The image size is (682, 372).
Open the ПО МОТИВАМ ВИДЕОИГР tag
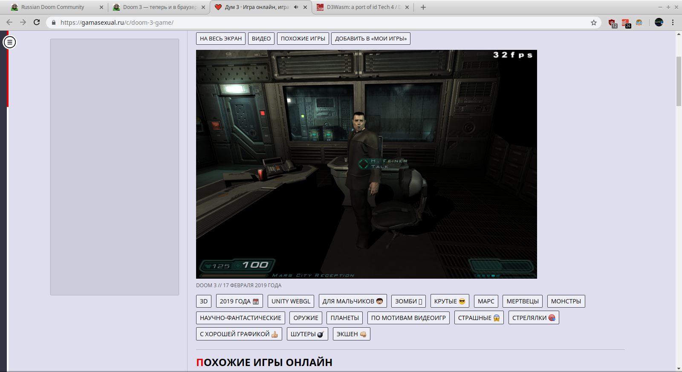click(x=408, y=318)
